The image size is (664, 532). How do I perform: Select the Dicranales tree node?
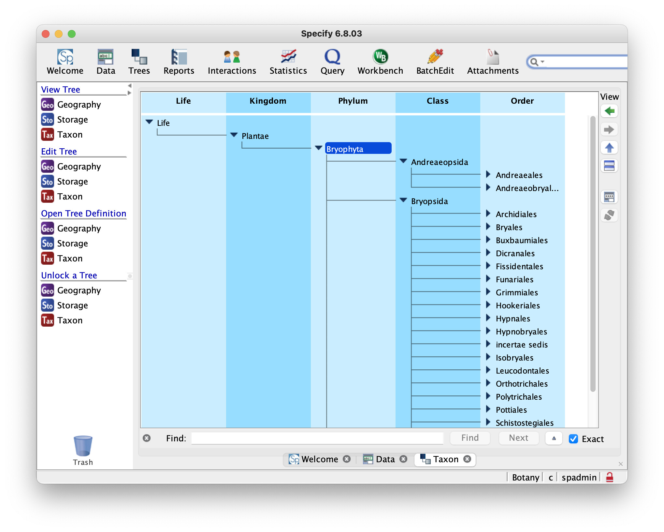coord(515,253)
